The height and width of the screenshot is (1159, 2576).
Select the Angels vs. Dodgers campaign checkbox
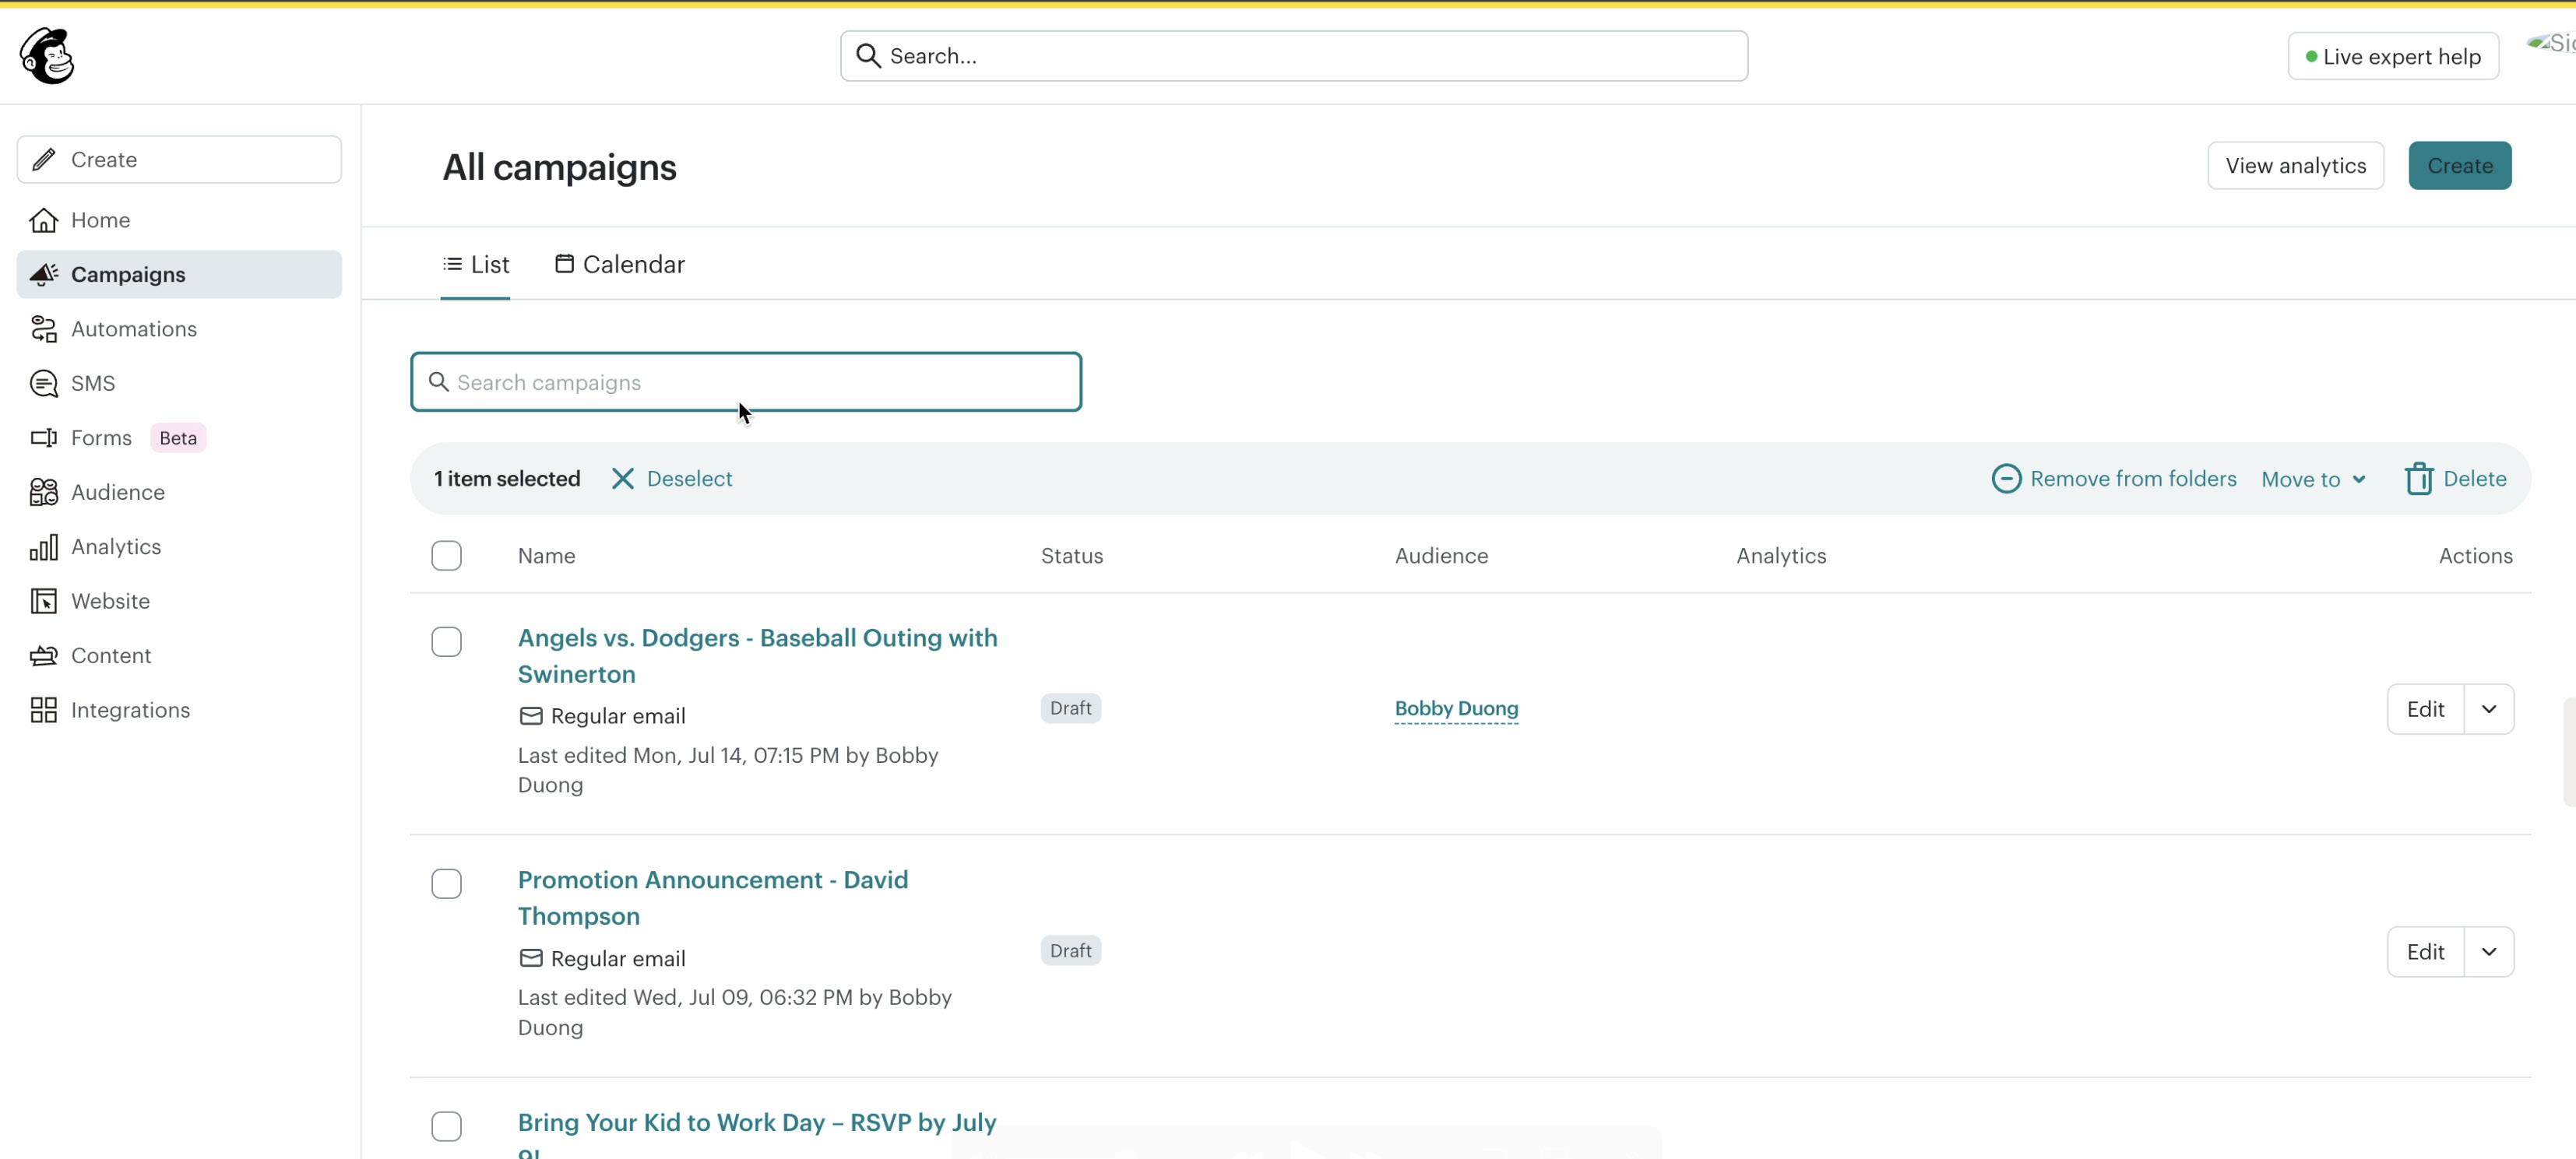click(446, 641)
